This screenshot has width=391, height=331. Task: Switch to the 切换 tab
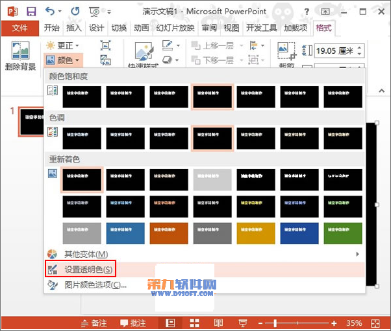(119, 28)
